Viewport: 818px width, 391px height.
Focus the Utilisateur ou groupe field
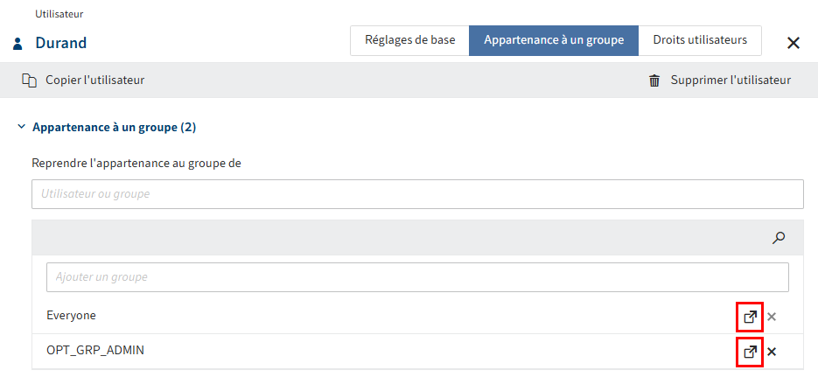[417, 194]
